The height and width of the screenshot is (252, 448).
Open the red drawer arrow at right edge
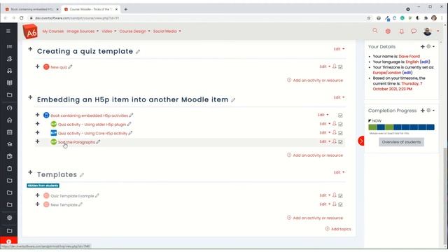click(x=361, y=141)
